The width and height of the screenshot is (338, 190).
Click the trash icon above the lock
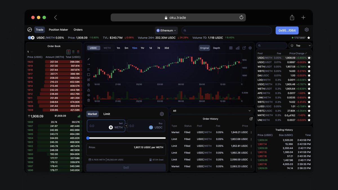coord(89,85)
